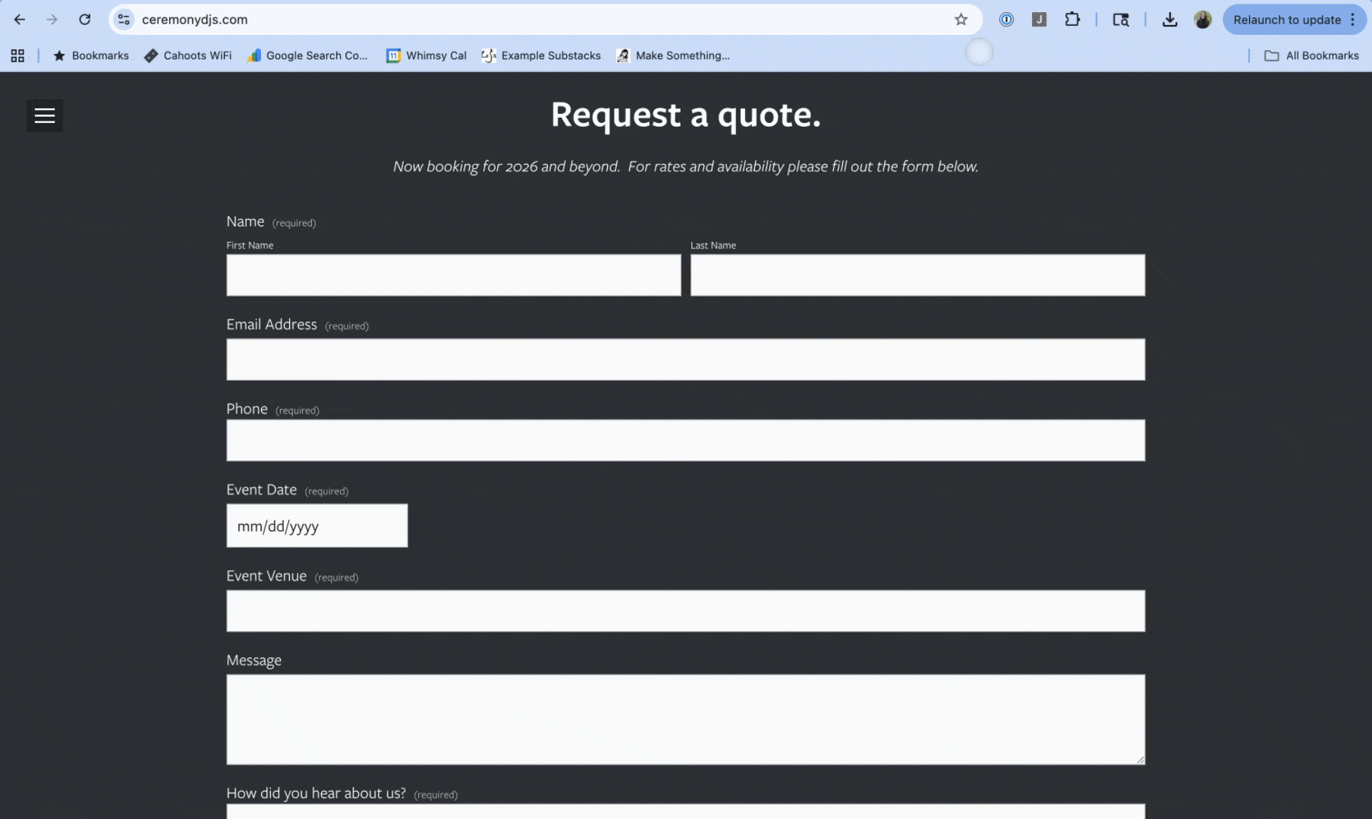Open the apps grid icon in bookmarks bar
The height and width of the screenshot is (819, 1372).
[17, 55]
